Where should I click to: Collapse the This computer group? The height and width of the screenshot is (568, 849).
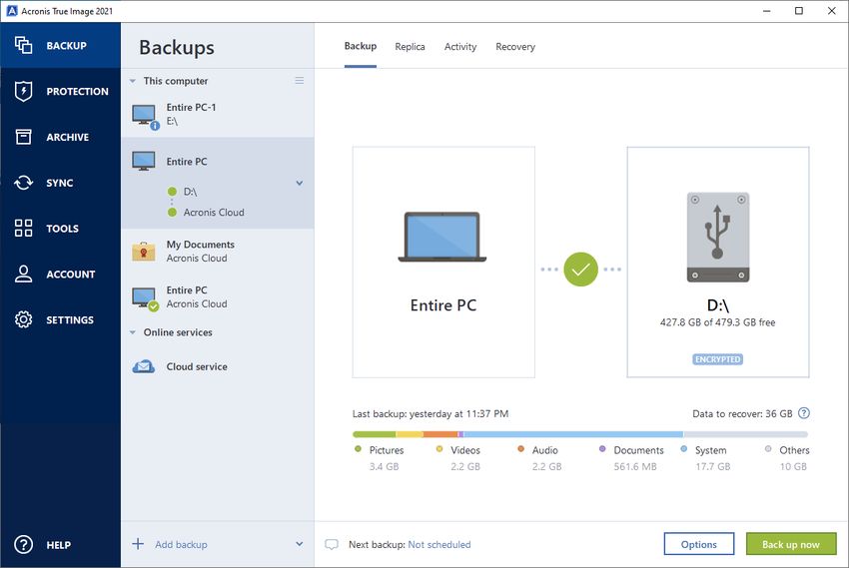(x=133, y=81)
